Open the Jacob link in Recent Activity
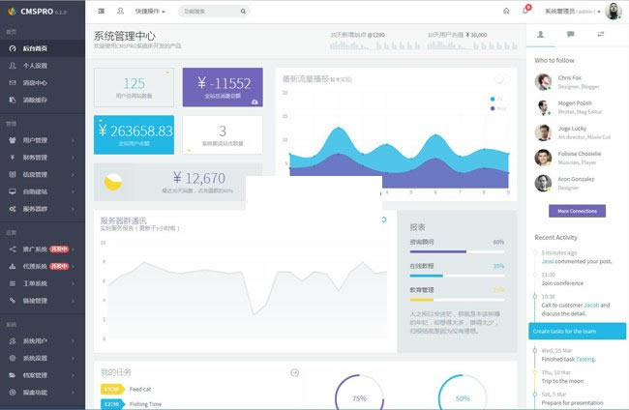 pos(591,305)
